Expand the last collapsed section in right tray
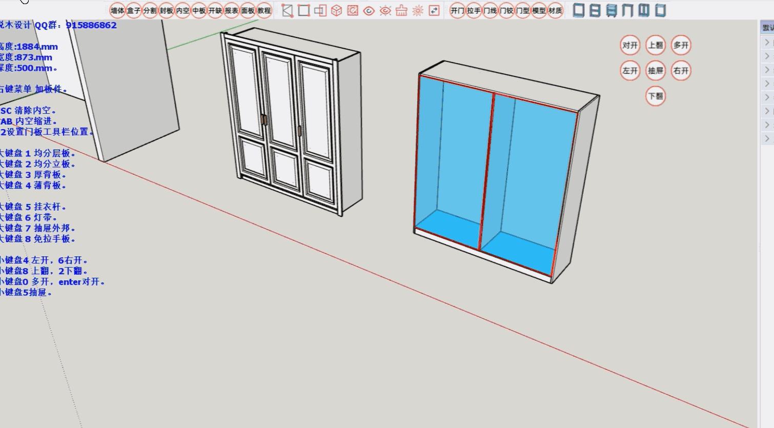Screen dimensions: 774x428 [x=767, y=138]
